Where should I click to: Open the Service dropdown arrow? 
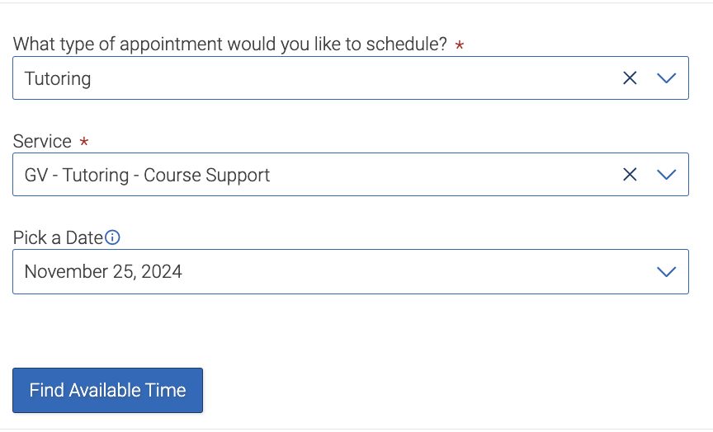666,175
